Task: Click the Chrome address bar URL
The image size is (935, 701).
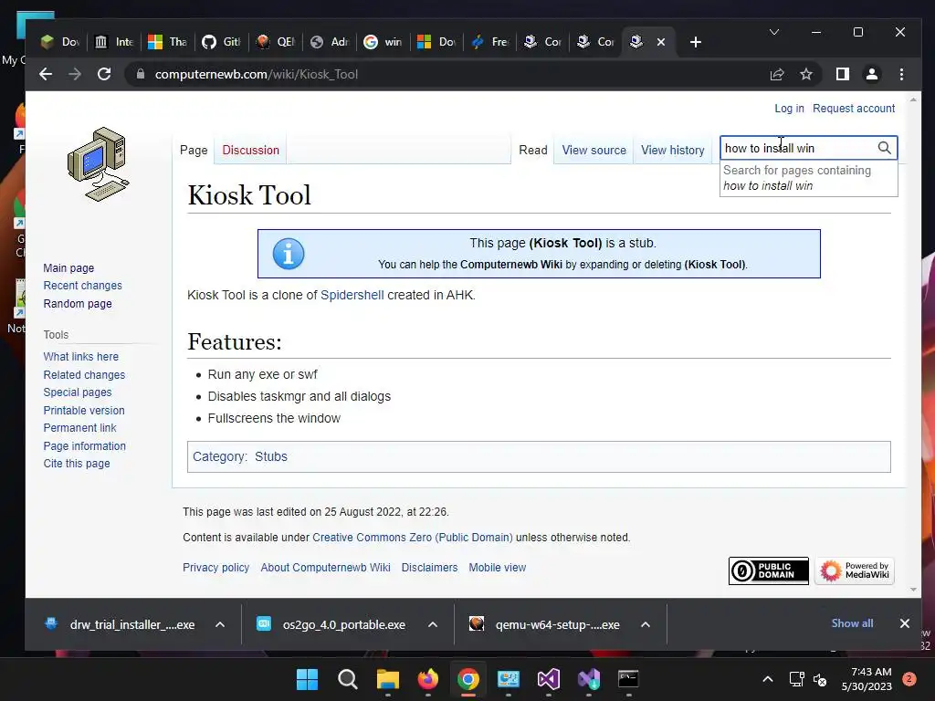Action: 257,74
